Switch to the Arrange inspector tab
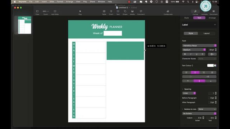The width and height of the screenshot is (230, 129). [212, 18]
